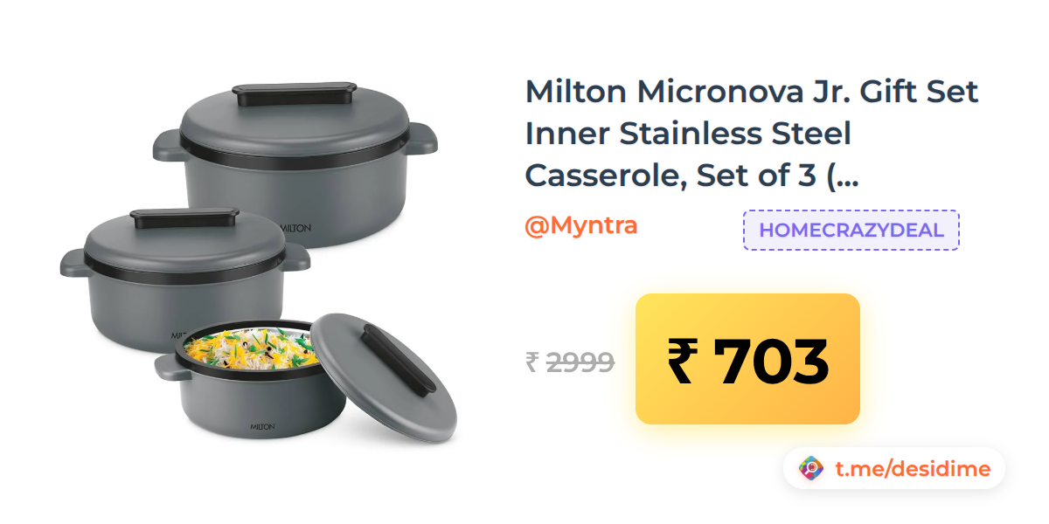Click the handle on the leaning lid
Viewport: 1049px width, 524px height.
coord(399,358)
